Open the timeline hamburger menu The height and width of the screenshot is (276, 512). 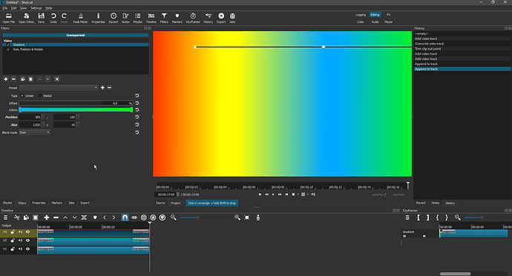tap(5, 218)
